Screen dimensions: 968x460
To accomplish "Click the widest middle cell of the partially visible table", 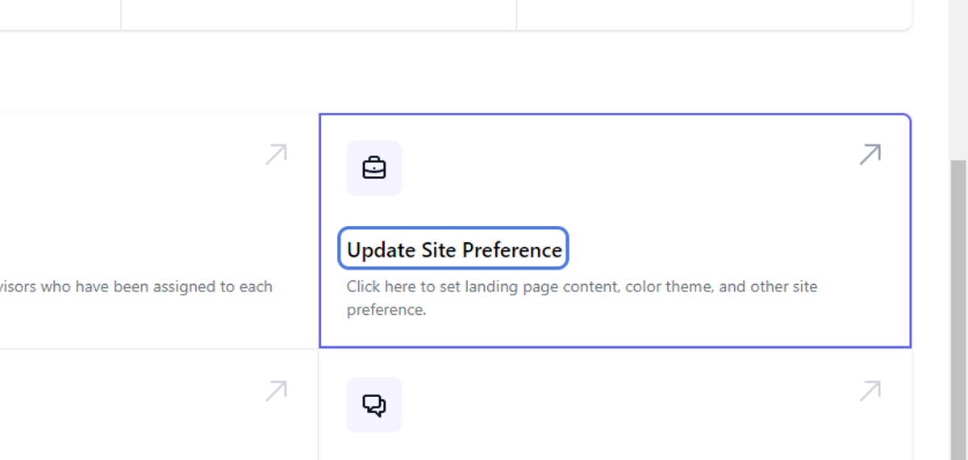I will pyautogui.click(x=319, y=15).
